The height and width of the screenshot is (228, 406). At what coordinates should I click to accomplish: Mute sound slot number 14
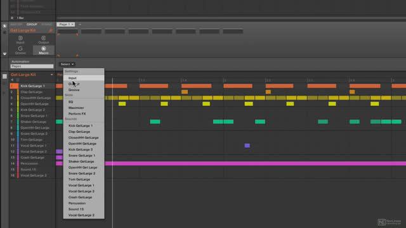coord(13,163)
